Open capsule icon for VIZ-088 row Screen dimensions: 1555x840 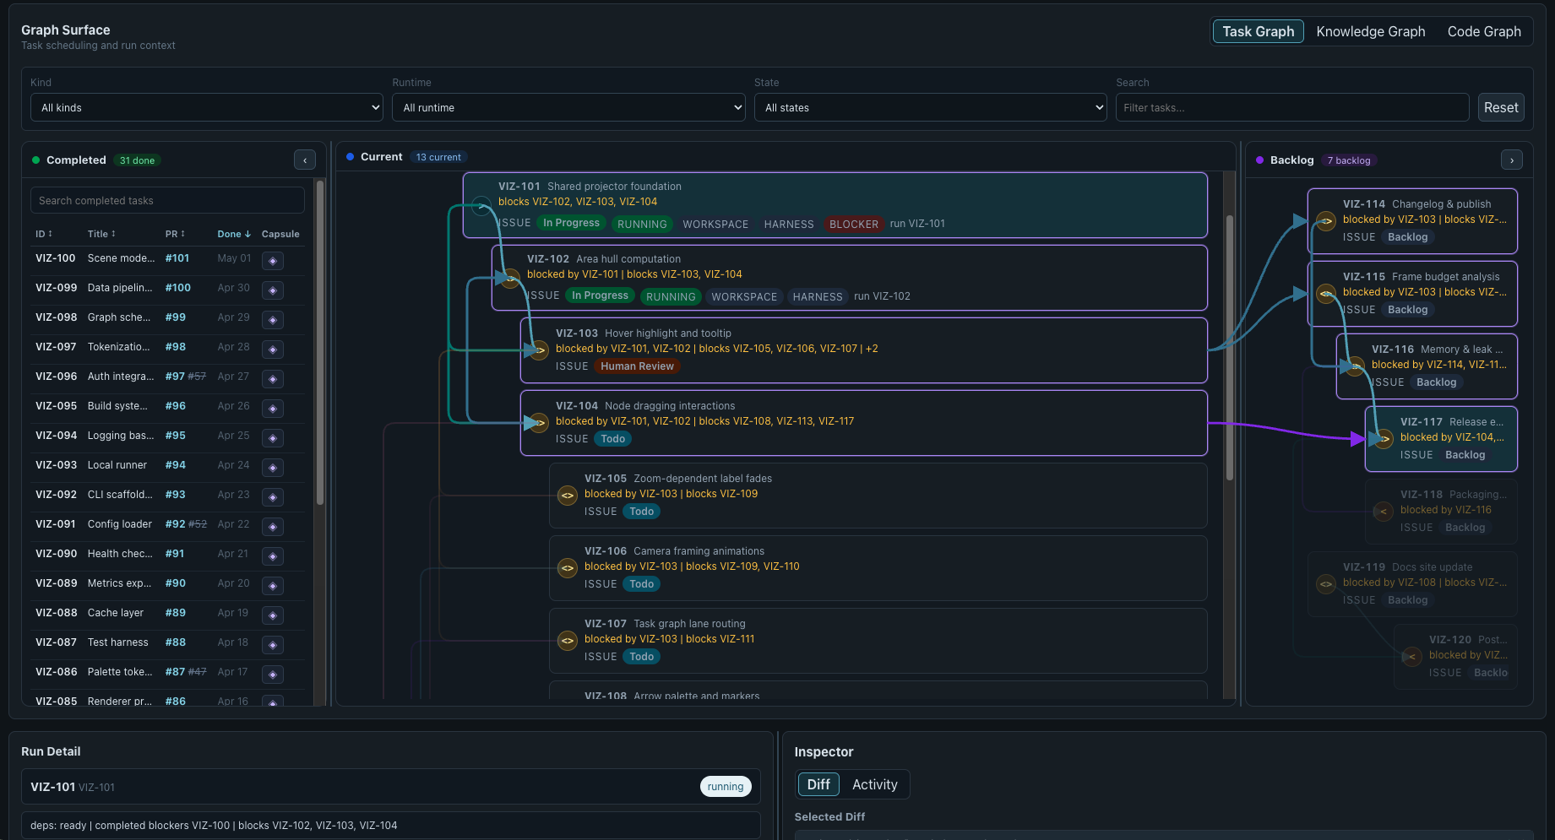click(x=273, y=615)
